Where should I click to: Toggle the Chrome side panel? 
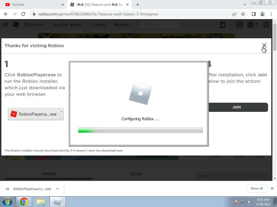point(254,14)
